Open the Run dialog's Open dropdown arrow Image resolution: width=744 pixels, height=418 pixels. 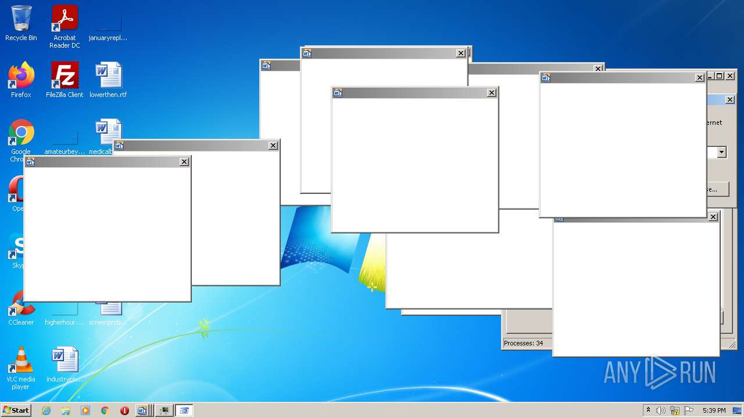[x=721, y=152]
